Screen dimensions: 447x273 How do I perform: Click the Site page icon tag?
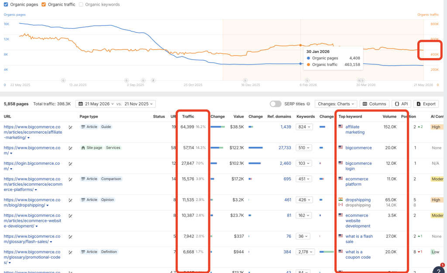point(91,148)
